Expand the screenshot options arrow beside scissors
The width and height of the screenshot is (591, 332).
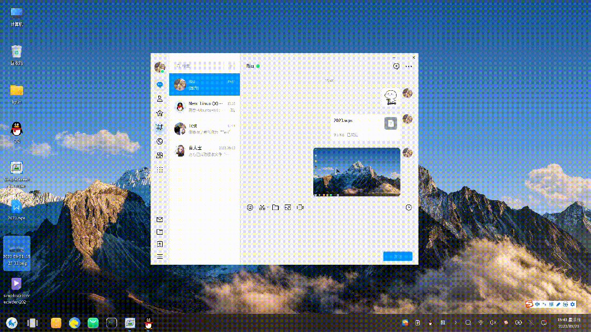point(268,208)
